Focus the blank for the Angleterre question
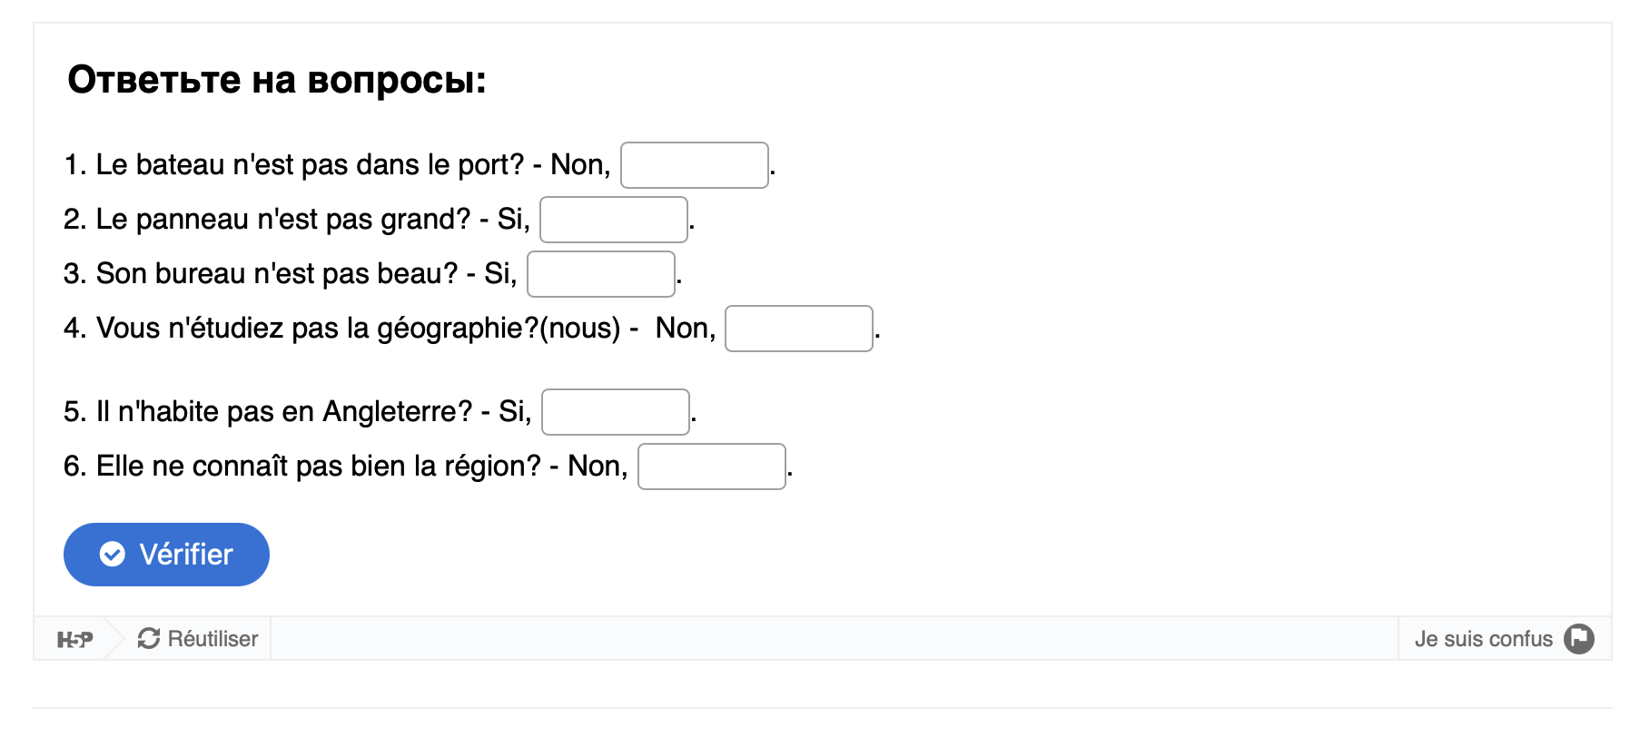This screenshot has width=1640, height=737. coord(615,412)
